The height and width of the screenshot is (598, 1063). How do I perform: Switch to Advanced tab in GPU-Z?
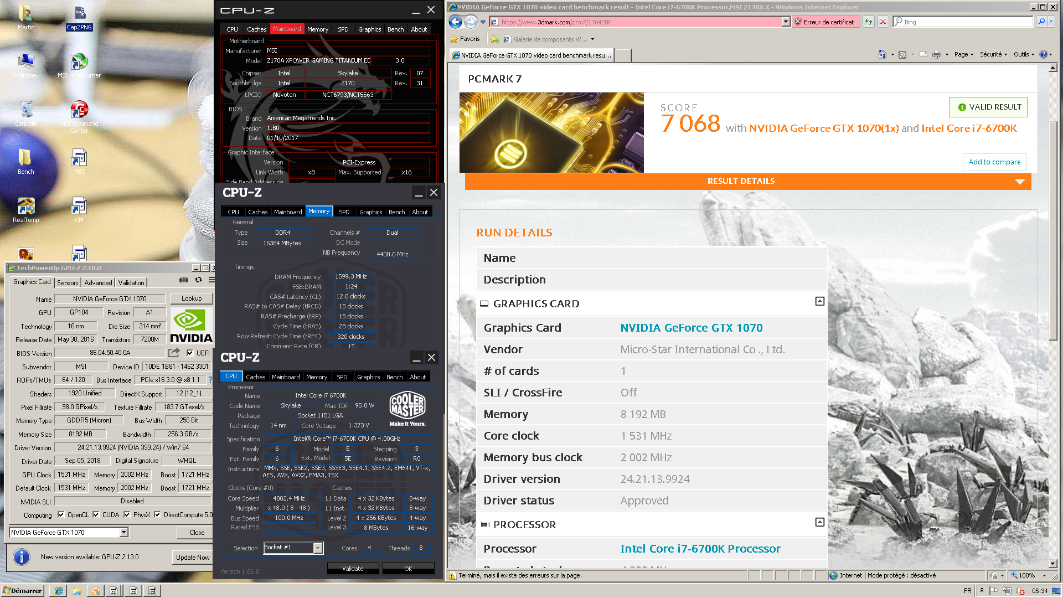tap(98, 282)
